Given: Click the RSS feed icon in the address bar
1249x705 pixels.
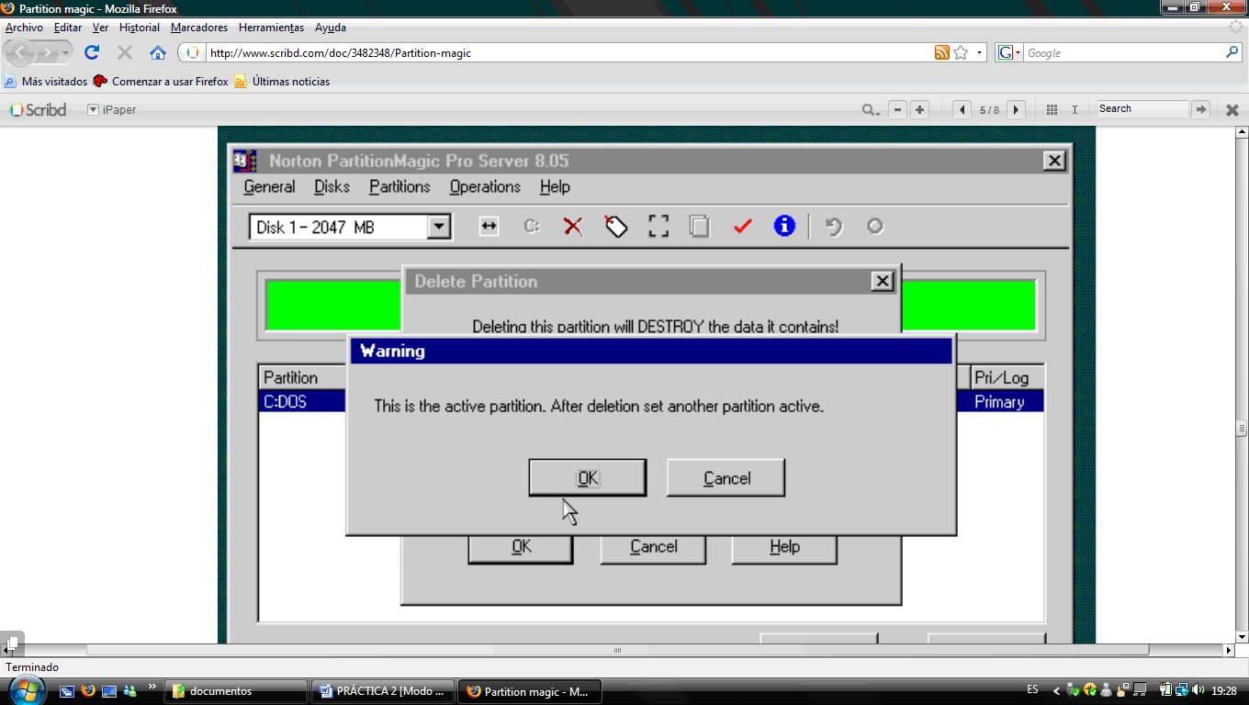Looking at the screenshot, I should [x=941, y=53].
